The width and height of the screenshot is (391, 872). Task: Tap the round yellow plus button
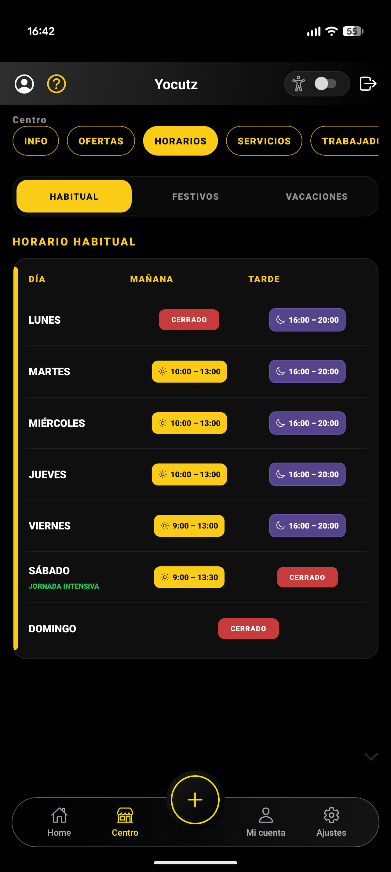(x=195, y=800)
